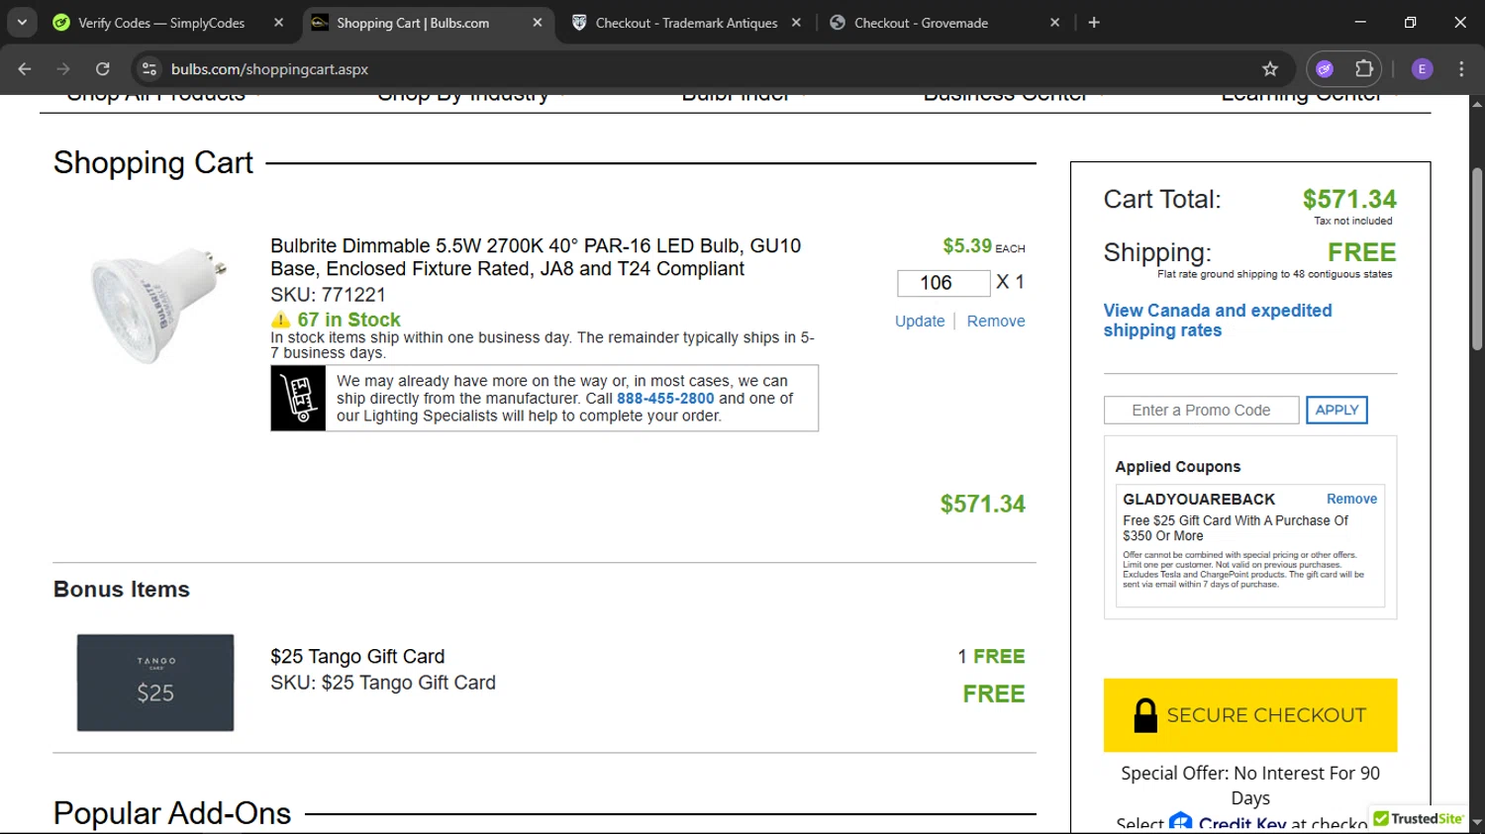Click the lock icon on checkout button

(1145, 715)
